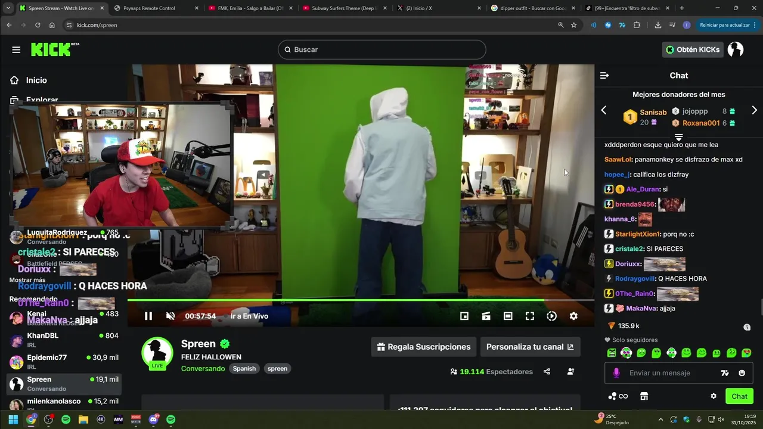Share the Spreen stream

547,372
